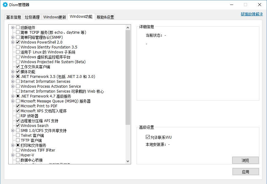Screen dimensions: 267x184
Task: Toggle the .NET Framework 4.7 高级服务 checkbox
Action: pos(18,96)
